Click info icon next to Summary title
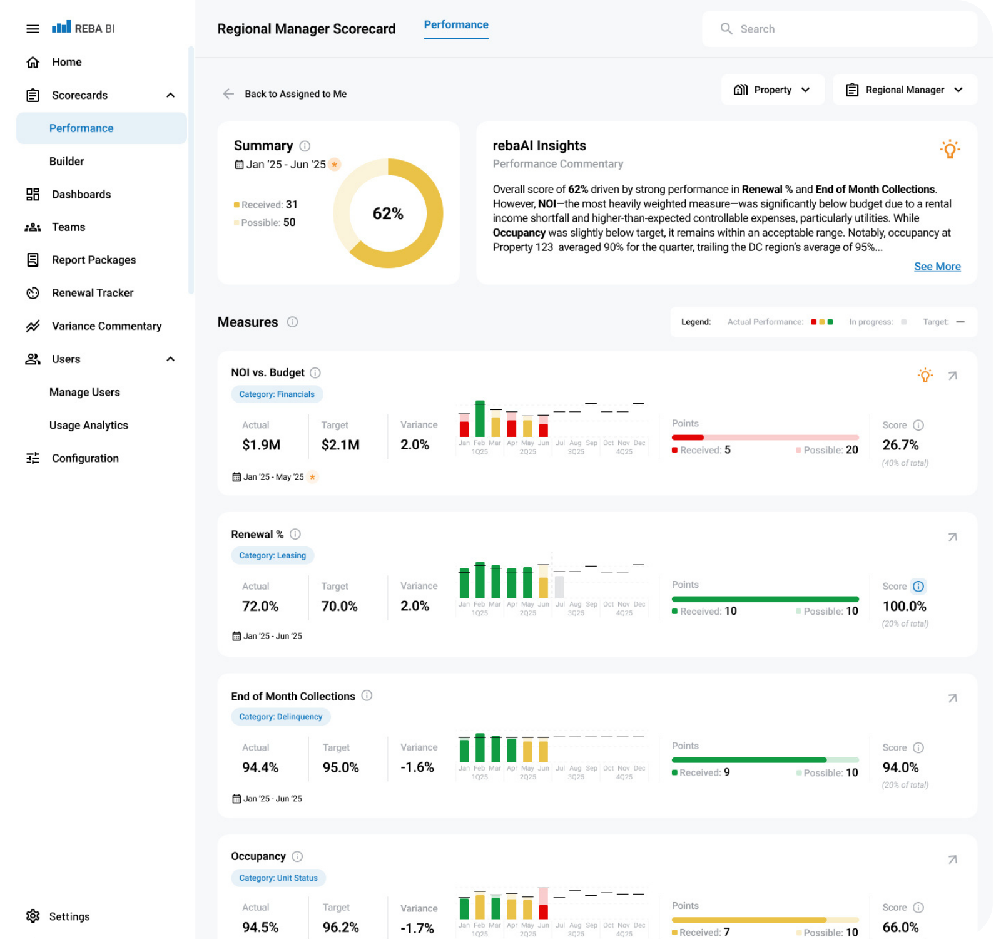Image resolution: width=1001 pixels, height=939 pixels. coord(305,146)
